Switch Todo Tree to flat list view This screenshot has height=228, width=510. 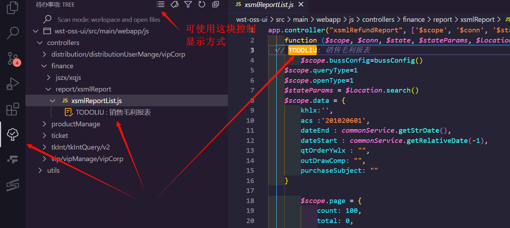coord(161,4)
